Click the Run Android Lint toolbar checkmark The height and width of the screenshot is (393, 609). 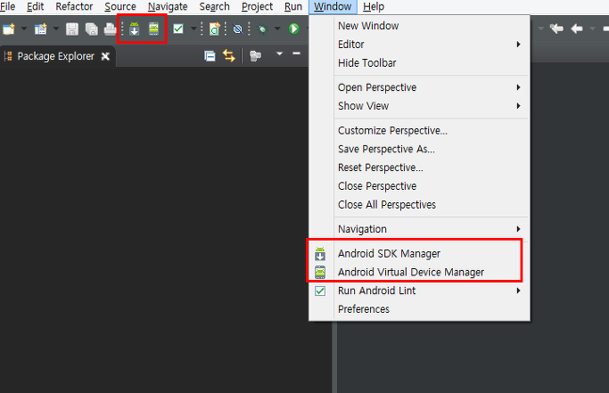pyautogui.click(x=178, y=29)
